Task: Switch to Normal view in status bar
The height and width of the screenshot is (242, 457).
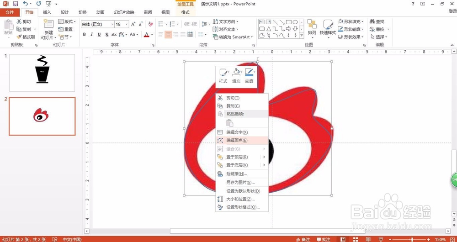Action: 343,239
